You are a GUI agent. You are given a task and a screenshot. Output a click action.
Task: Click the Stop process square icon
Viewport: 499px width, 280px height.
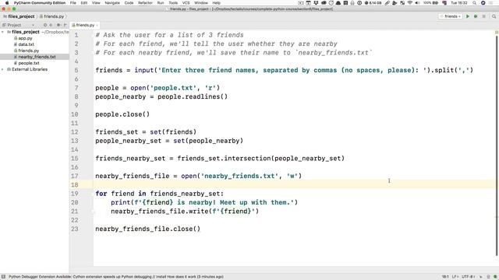(x=484, y=16)
